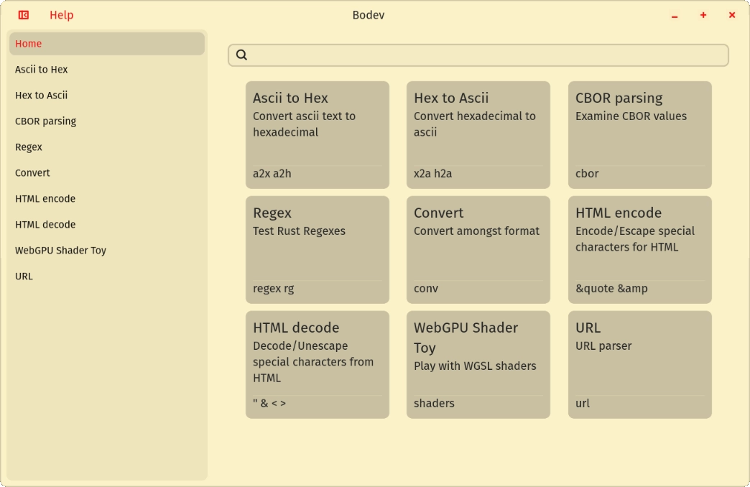Viewport: 750px width, 487px height.
Task: Select the HTML encode card
Action: click(639, 250)
